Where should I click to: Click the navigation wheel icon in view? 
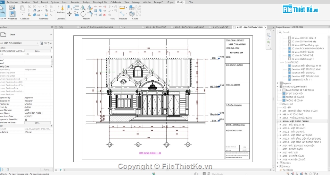[269, 35]
